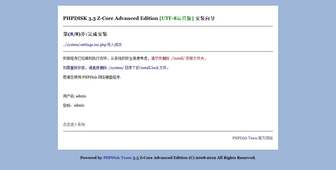
Task: Visit the PHPDisk Team 官方网站 link
Action: click(253, 138)
